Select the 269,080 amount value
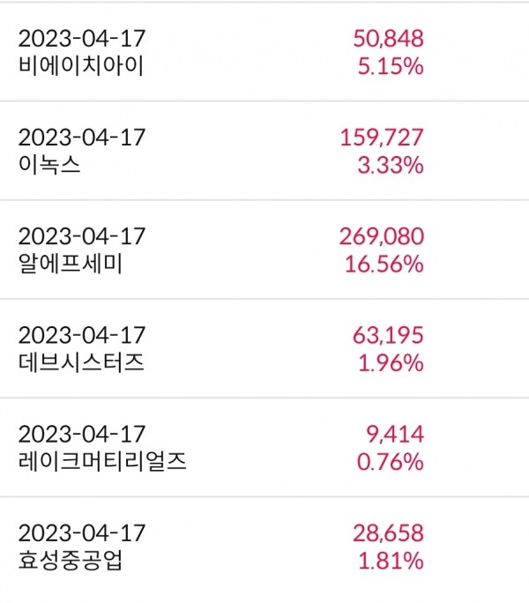This screenshot has height=603, width=529. click(x=382, y=236)
